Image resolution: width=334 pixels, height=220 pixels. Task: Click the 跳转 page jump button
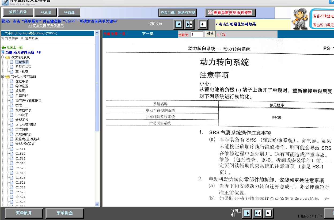[210, 34]
